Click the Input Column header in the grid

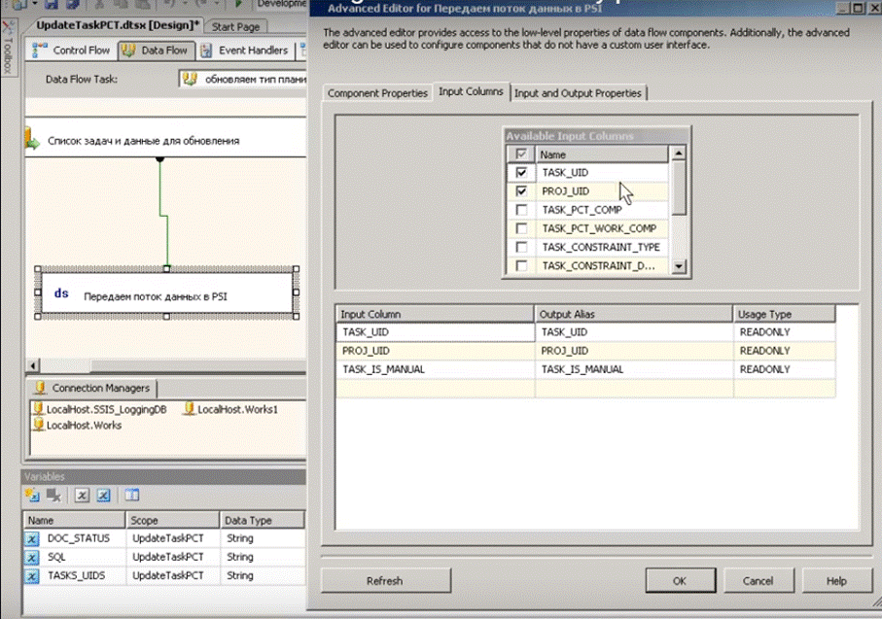tap(435, 314)
